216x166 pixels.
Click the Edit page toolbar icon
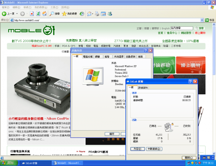(103, 14)
